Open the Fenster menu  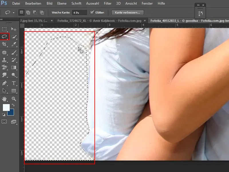coord(147,3)
